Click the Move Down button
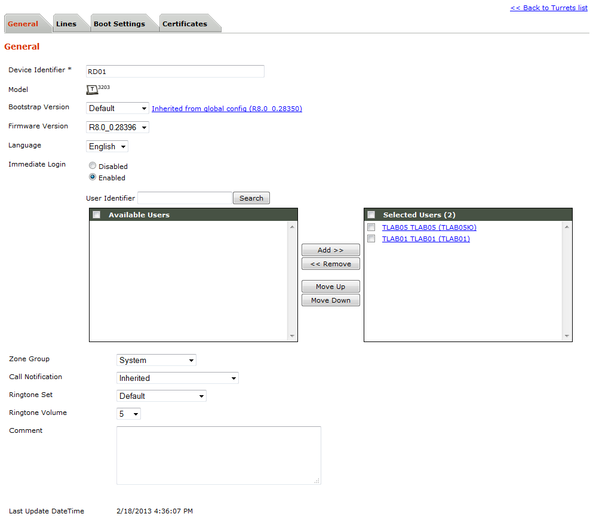Image resolution: width=593 pixels, height=520 pixels. coord(330,300)
